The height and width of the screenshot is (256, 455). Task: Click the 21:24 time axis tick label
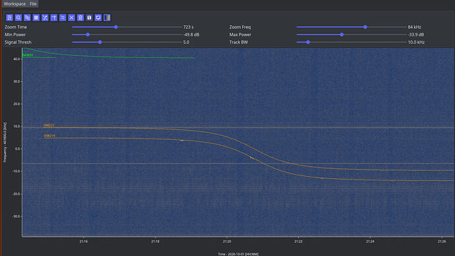[x=370, y=241]
